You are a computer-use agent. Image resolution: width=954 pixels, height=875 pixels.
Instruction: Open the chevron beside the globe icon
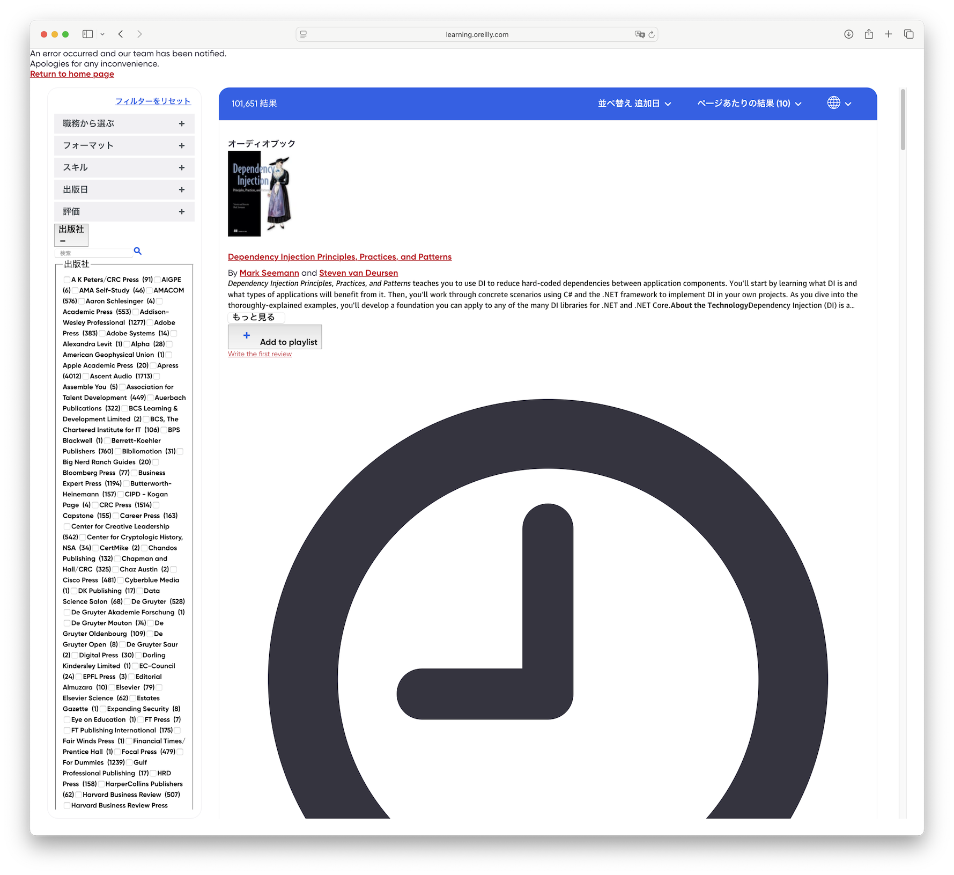click(848, 104)
